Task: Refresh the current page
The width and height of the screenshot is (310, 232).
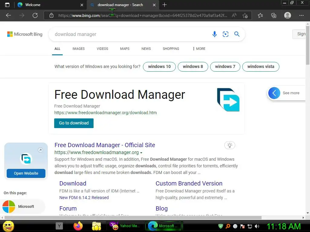Action: [35, 15]
